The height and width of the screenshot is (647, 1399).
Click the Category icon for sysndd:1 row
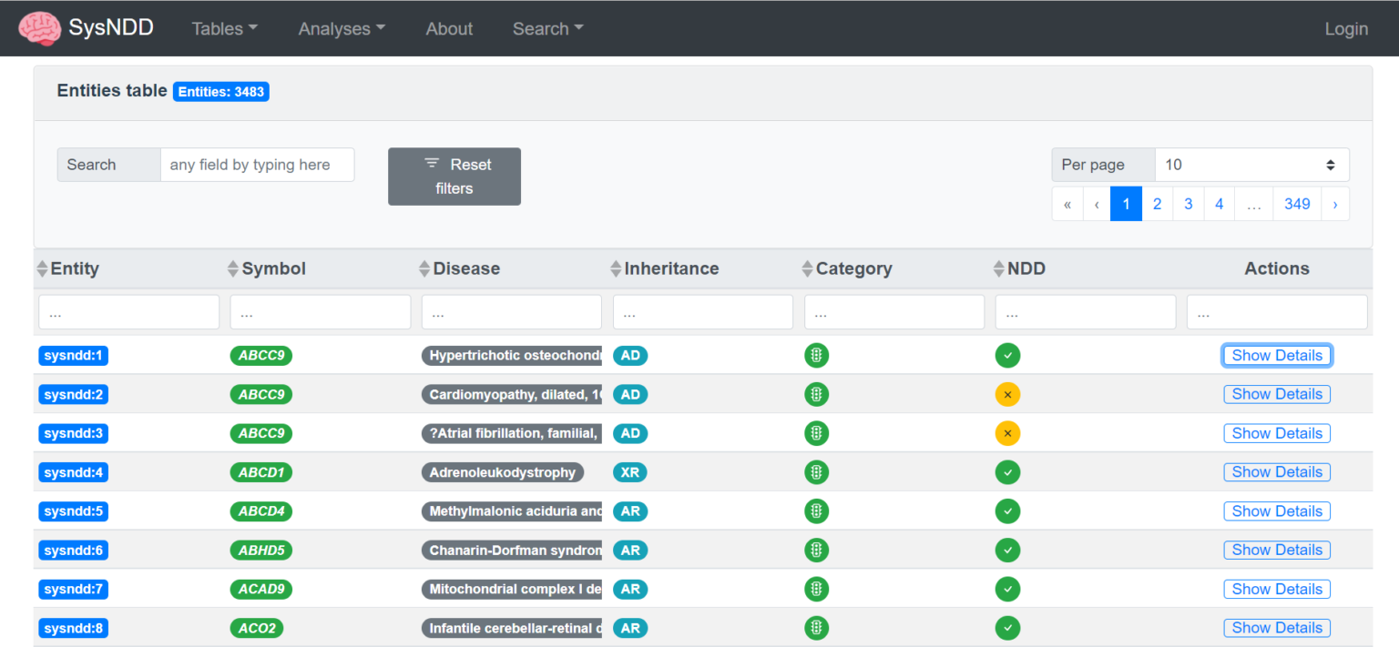[x=816, y=356]
